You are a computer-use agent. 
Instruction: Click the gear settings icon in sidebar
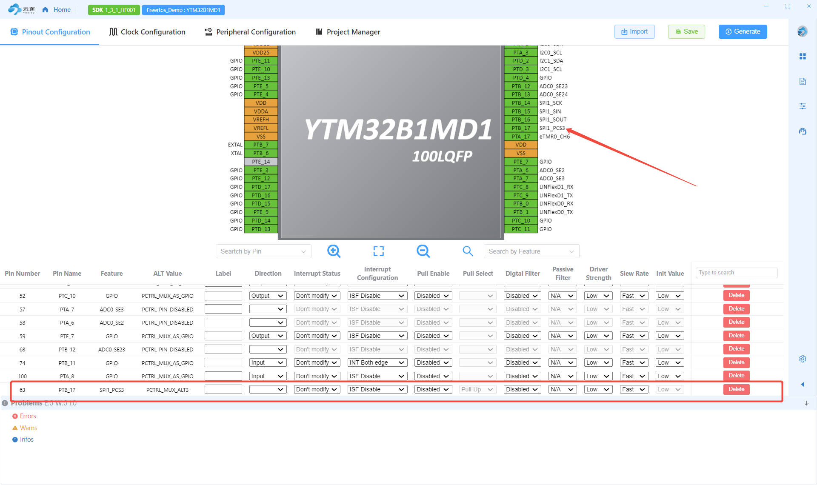[803, 359]
